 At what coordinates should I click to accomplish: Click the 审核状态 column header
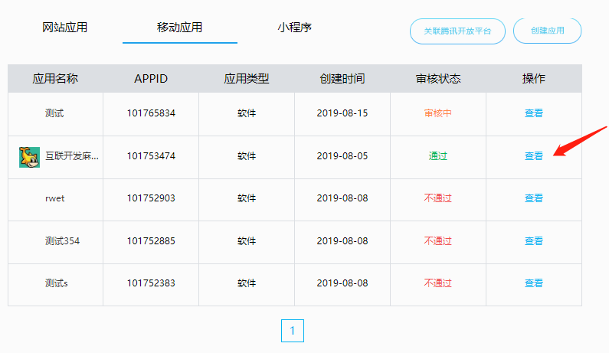click(x=438, y=78)
